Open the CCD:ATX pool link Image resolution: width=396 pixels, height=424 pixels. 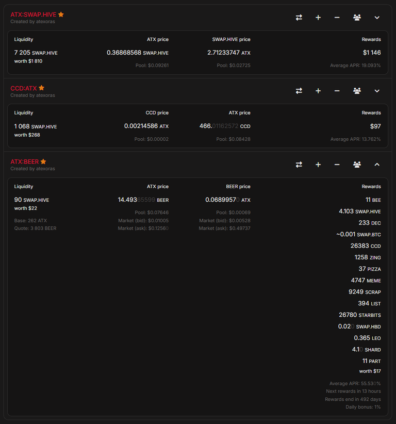(24, 88)
